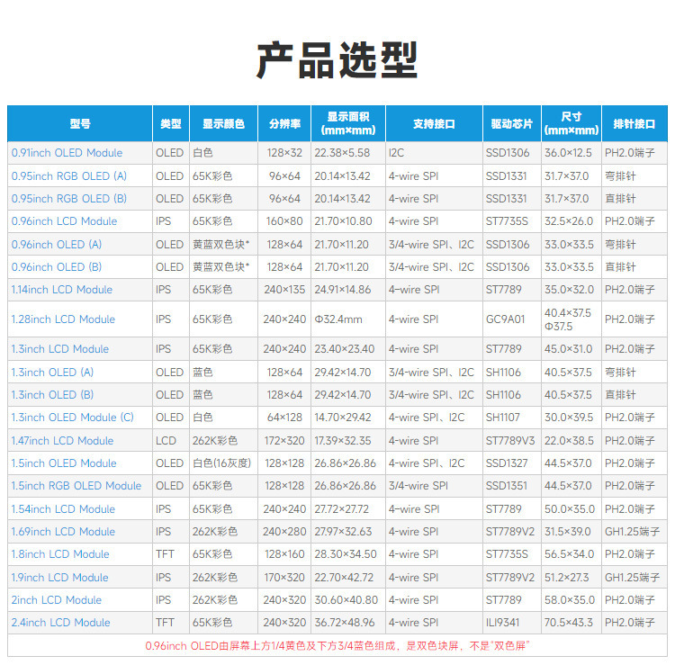Select the 58.0×35.0 size cell
Screen dimensions: 675x665
coord(570,600)
